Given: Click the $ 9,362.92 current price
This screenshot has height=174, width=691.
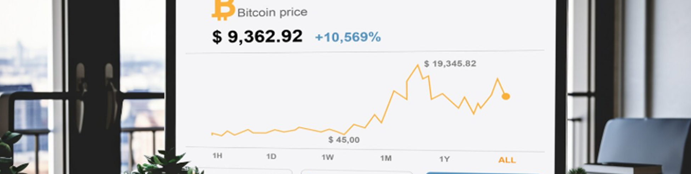Looking at the screenshot, I should pos(257,36).
